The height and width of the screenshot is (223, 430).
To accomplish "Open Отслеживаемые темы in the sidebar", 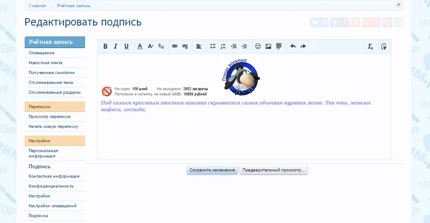I will point(55,83).
